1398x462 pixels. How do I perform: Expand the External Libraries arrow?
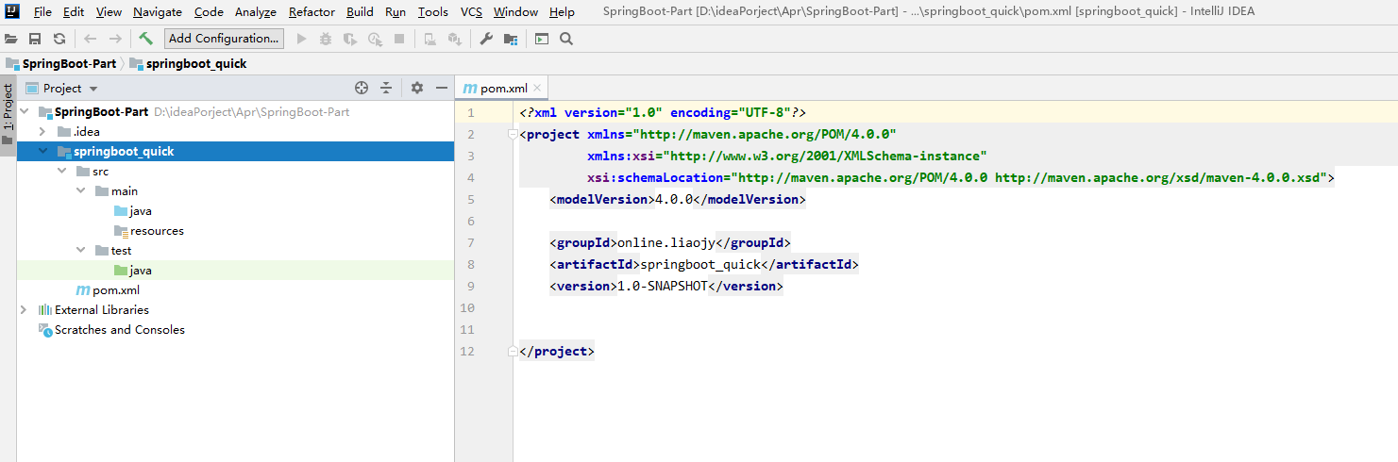(25, 310)
